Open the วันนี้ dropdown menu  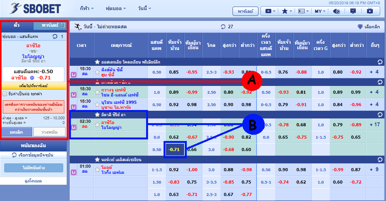[x=144, y=9]
